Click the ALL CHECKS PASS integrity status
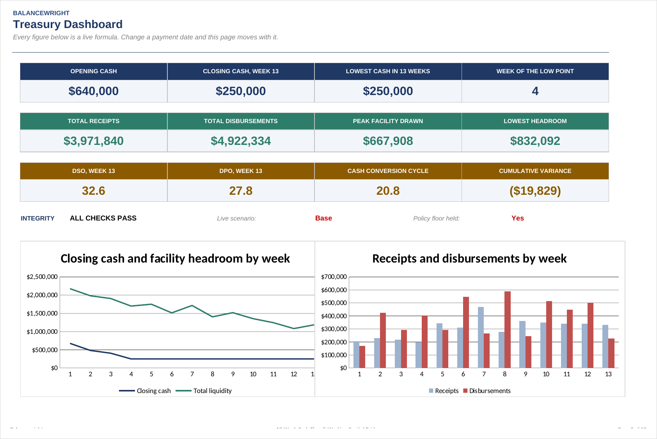The height and width of the screenshot is (439, 657). pos(103,218)
